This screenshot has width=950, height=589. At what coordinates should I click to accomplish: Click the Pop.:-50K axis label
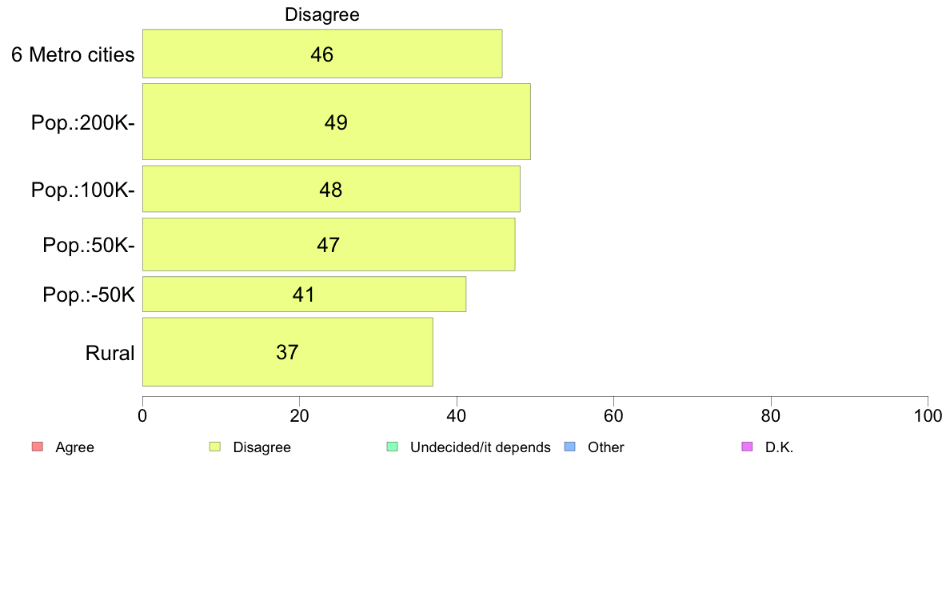coord(89,294)
